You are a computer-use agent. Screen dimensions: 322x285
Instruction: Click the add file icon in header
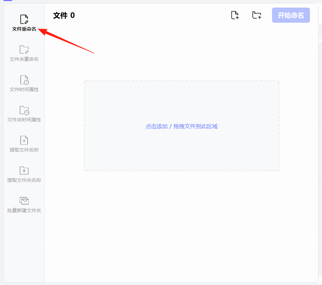click(x=235, y=15)
